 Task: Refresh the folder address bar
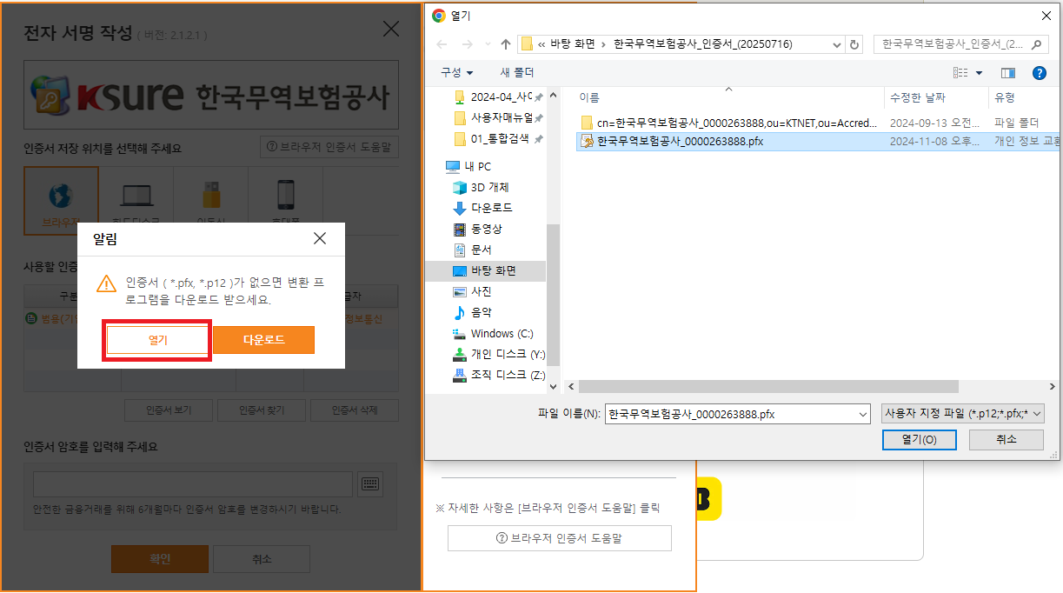[855, 44]
